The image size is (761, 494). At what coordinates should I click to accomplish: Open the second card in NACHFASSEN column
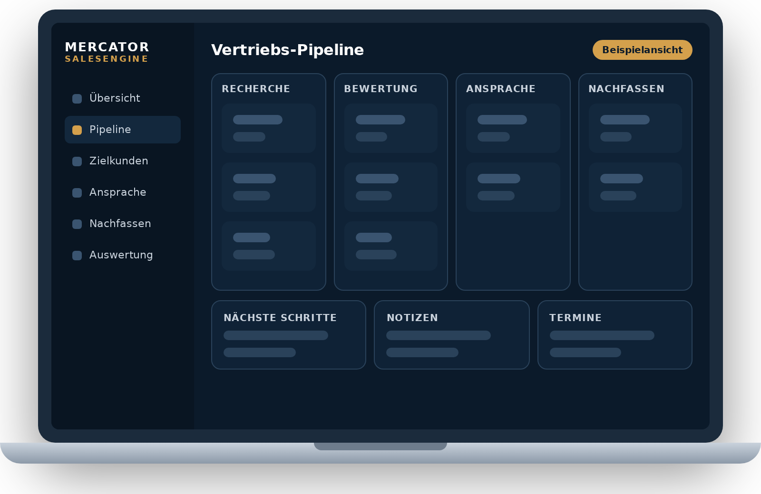tap(635, 187)
